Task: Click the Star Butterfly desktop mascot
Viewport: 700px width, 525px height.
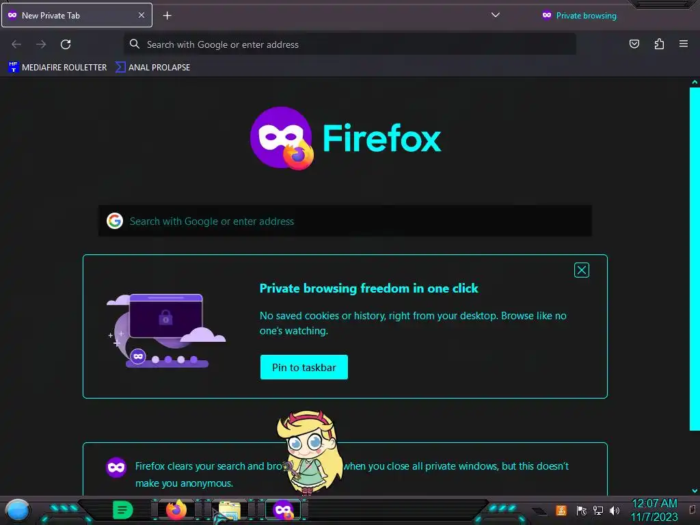Action: [x=310, y=452]
